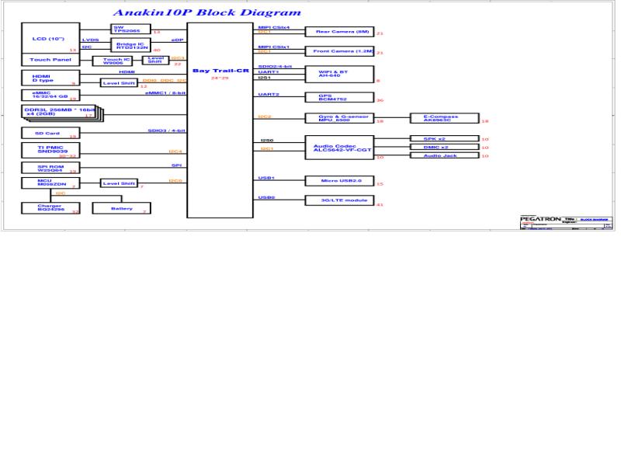Image resolution: width=621 pixels, height=466 pixels.
Task: Click the I2C6 label on MCU line
Action: coord(175,181)
